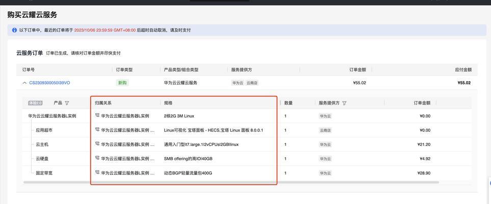This screenshot has height=204, width=491.
Task: Click the 华为云云耀云服务 product type cell
Action: point(180,83)
